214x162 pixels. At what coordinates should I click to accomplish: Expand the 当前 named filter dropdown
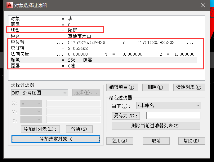(x=168, y=106)
